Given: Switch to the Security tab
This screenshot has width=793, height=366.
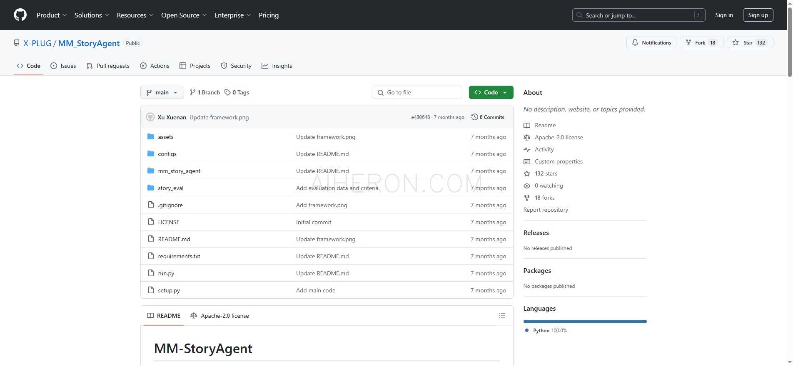Looking at the screenshot, I should [x=236, y=66].
